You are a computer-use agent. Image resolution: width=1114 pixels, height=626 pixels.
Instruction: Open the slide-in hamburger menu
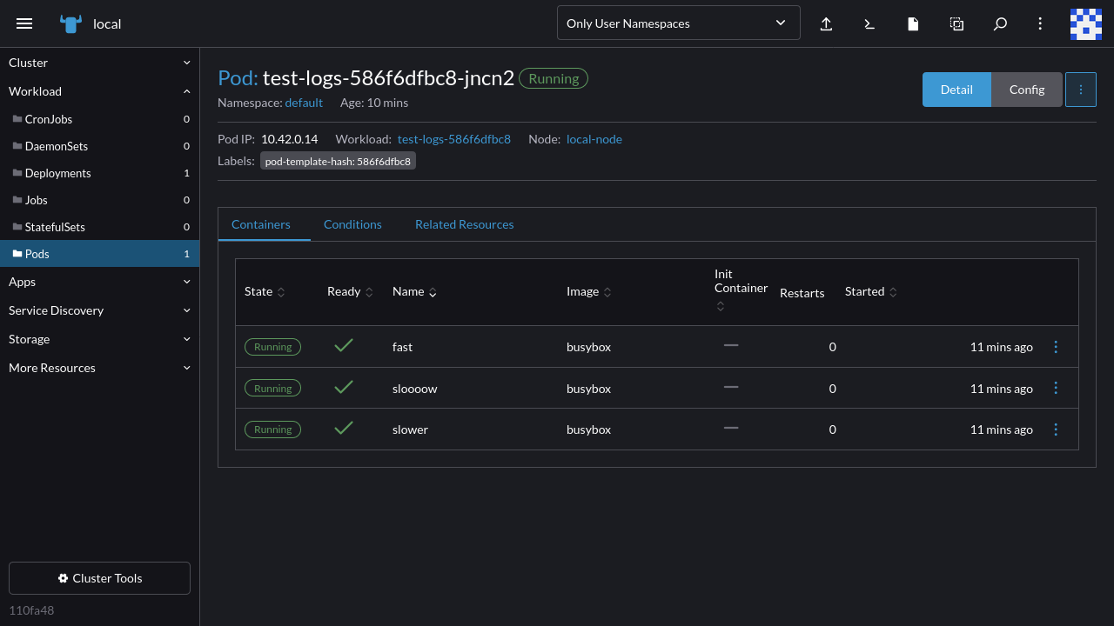(x=24, y=23)
